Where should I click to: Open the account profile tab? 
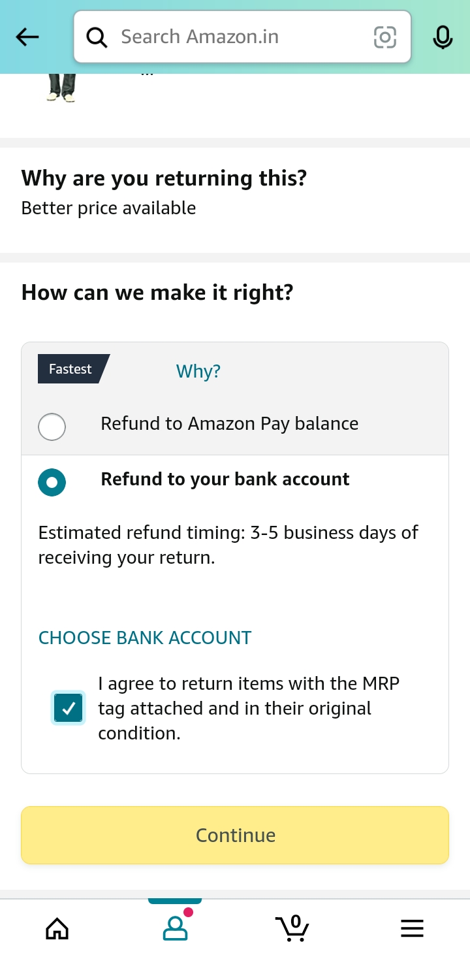pyautogui.click(x=175, y=928)
